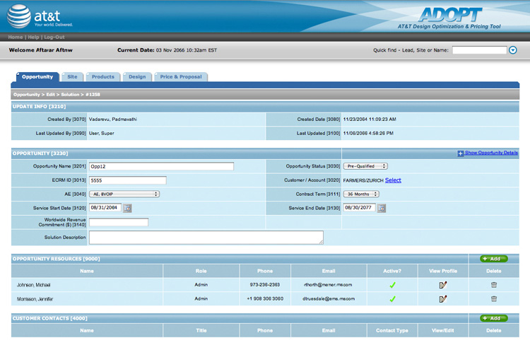View profile of Morrison, Jennifer

tap(443, 299)
